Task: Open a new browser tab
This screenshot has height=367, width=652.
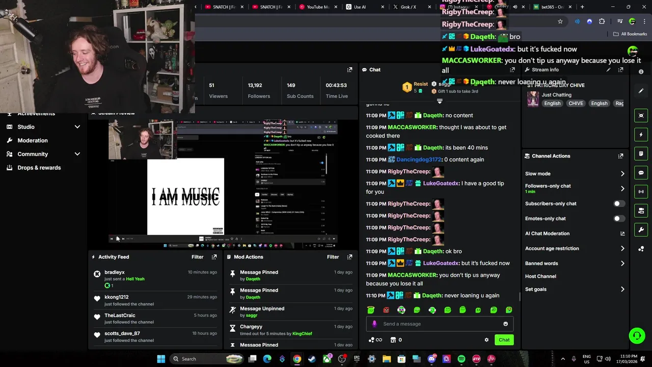Action: tap(582, 7)
